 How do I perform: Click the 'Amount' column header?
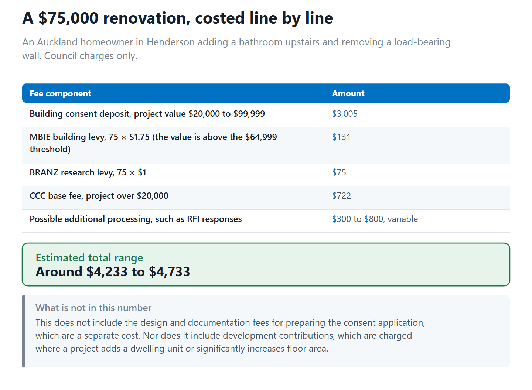click(x=348, y=93)
